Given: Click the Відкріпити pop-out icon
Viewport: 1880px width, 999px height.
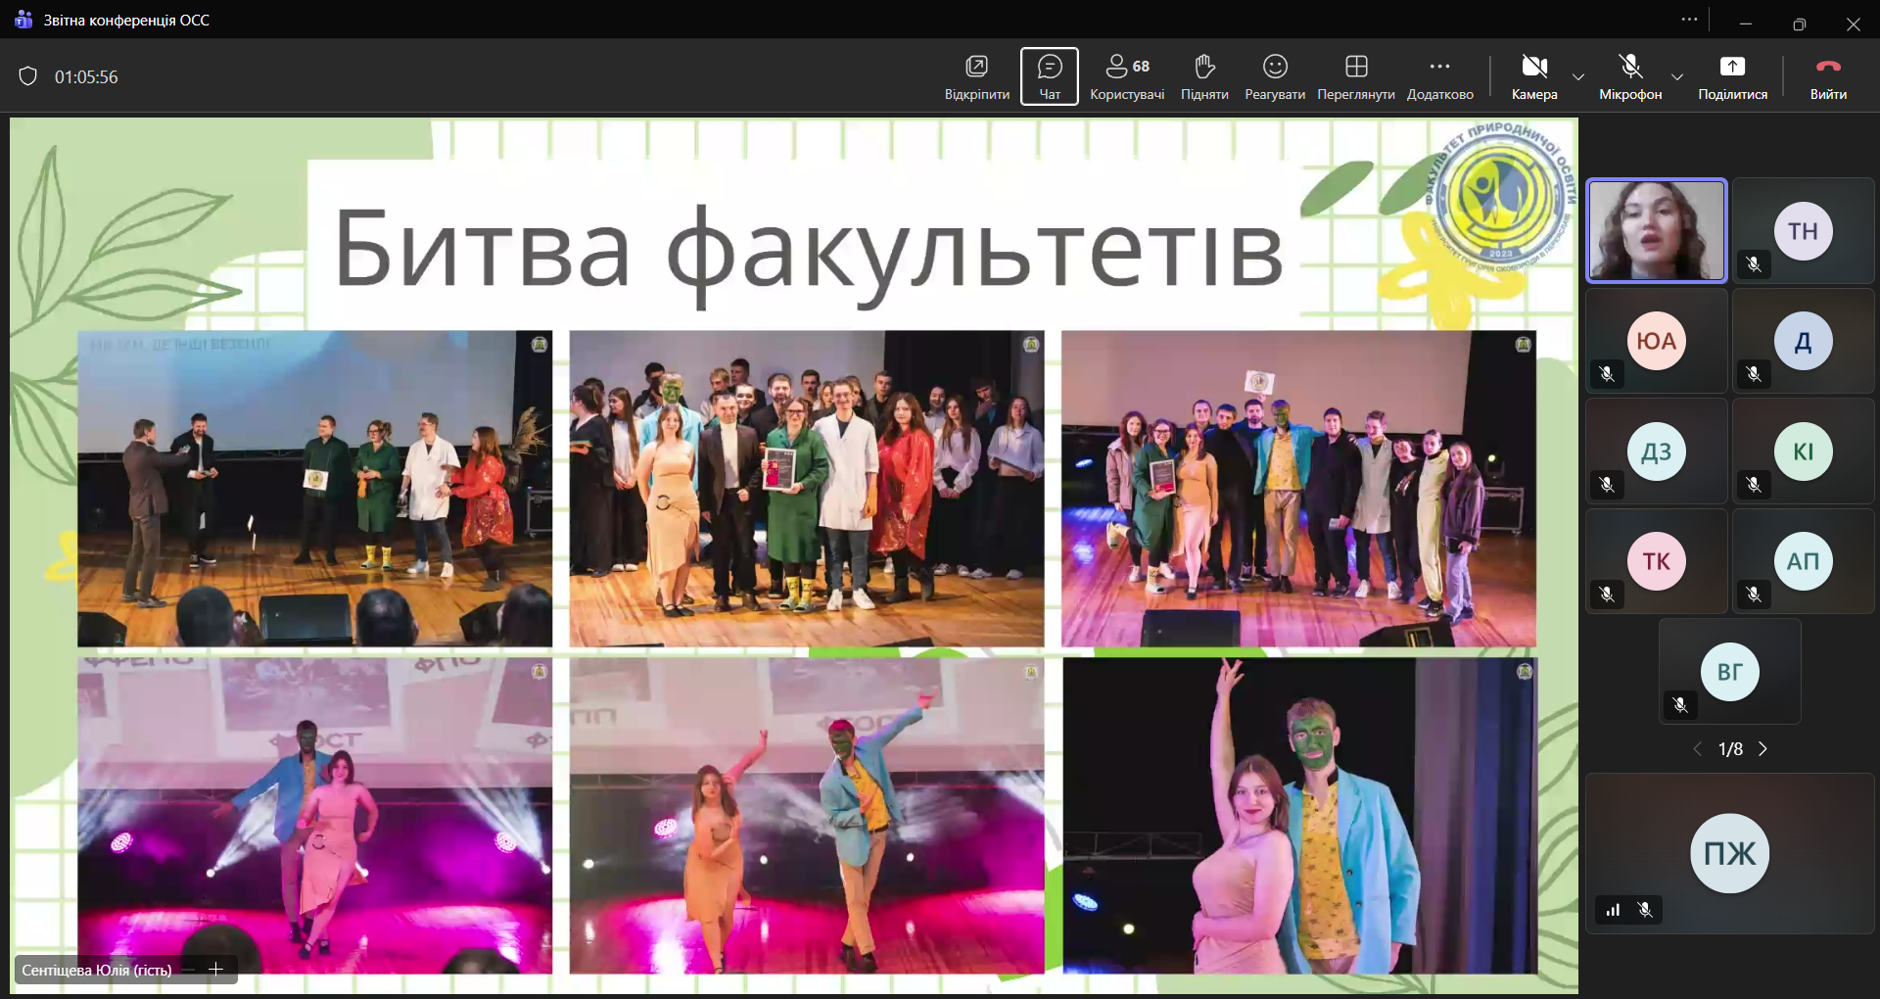Looking at the screenshot, I should click(x=976, y=76).
